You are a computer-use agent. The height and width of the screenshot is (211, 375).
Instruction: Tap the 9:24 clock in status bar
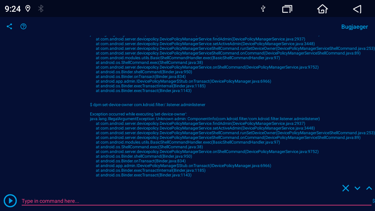(12, 9)
